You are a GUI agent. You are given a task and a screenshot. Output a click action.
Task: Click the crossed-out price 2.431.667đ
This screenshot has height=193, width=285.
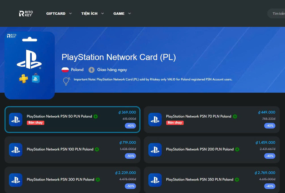[268, 149]
